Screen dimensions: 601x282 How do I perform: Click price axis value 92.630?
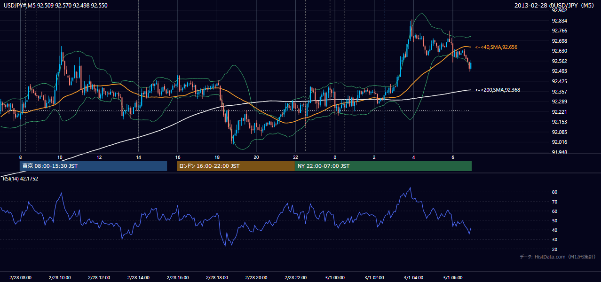click(560, 51)
